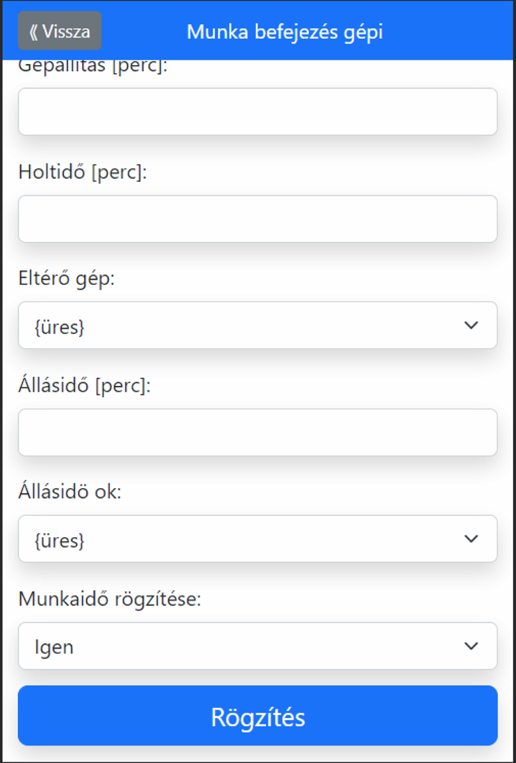Expand the Állásidö ok combo box

coord(257,538)
